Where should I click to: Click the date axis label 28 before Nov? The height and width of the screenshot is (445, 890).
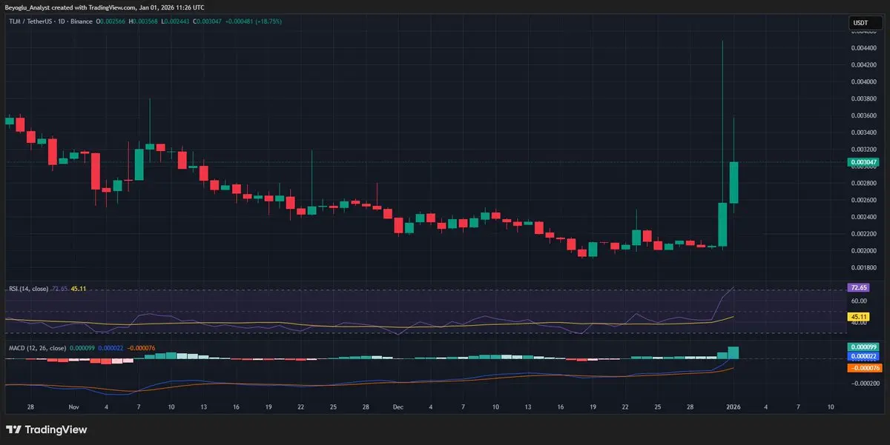pyautogui.click(x=30, y=407)
